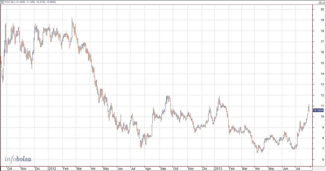Viewport: 326px width, 171px height.
Task: Click the 6 price axis label
Action: [323, 160]
